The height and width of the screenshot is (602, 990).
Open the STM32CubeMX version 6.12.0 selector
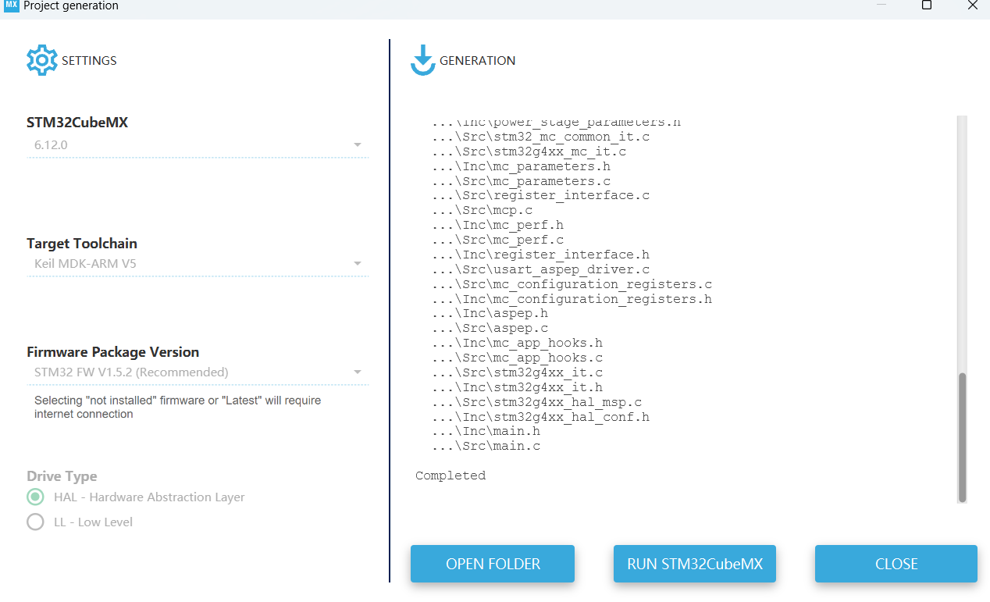click(x=195, y=144)
